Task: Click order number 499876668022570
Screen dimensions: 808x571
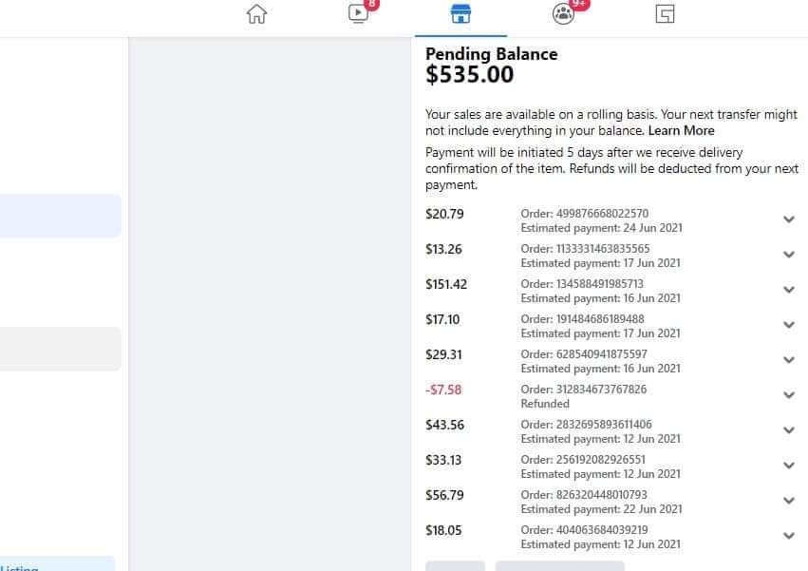Action: [584, 214]
